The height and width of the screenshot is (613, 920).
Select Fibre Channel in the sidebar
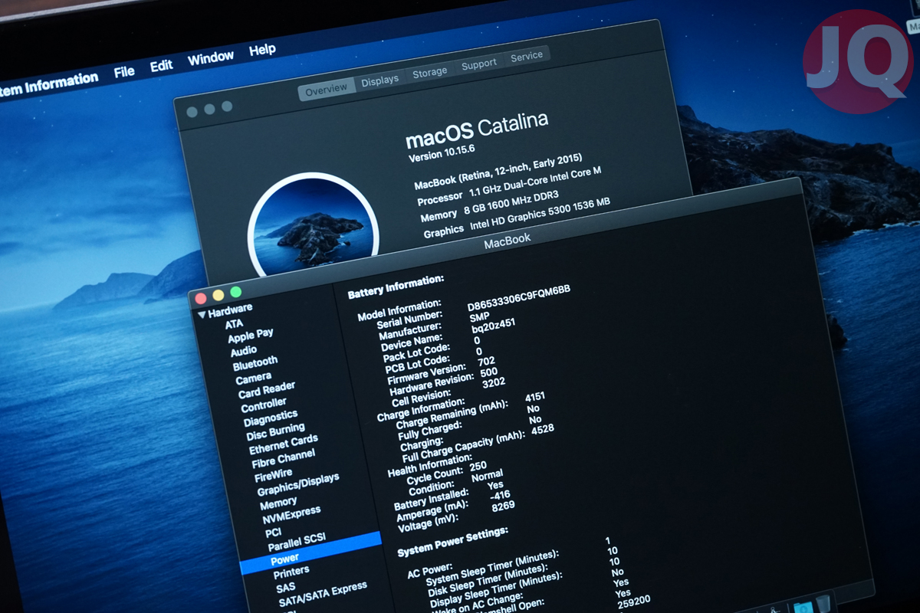(x=283, y=459)
